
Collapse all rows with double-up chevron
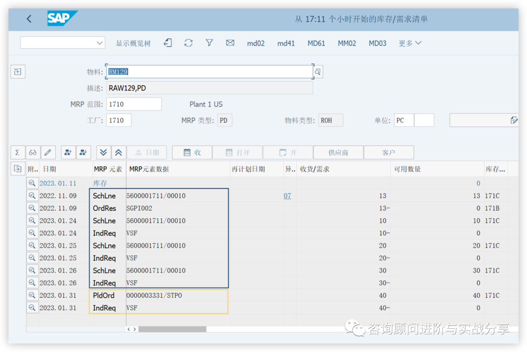click(x=118, y=152)
